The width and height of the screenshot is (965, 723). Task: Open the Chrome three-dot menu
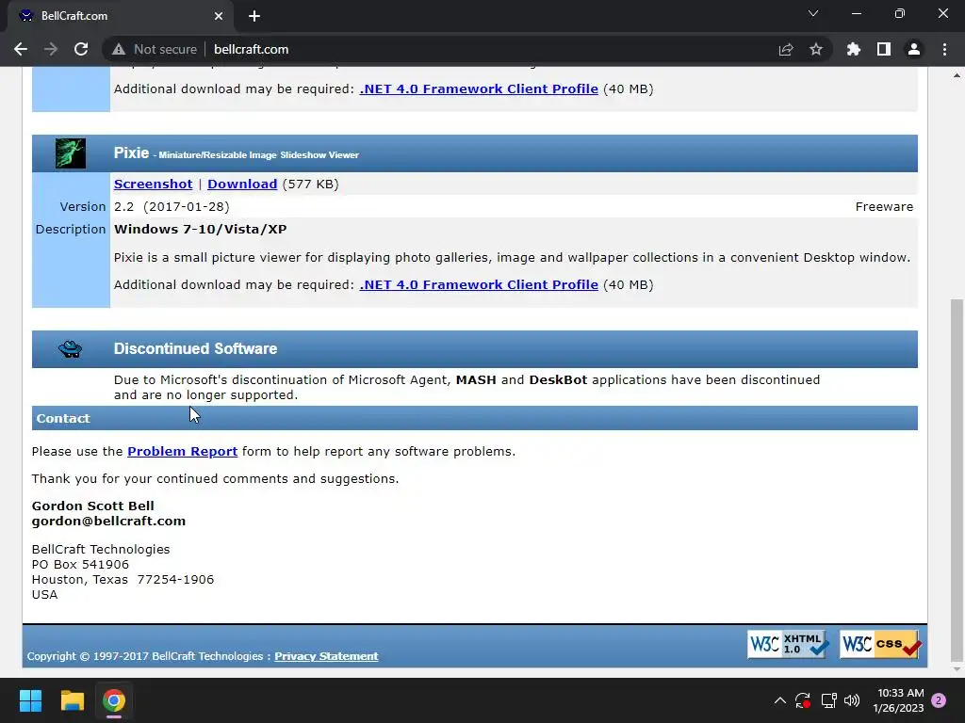click(x=944, y=49)
